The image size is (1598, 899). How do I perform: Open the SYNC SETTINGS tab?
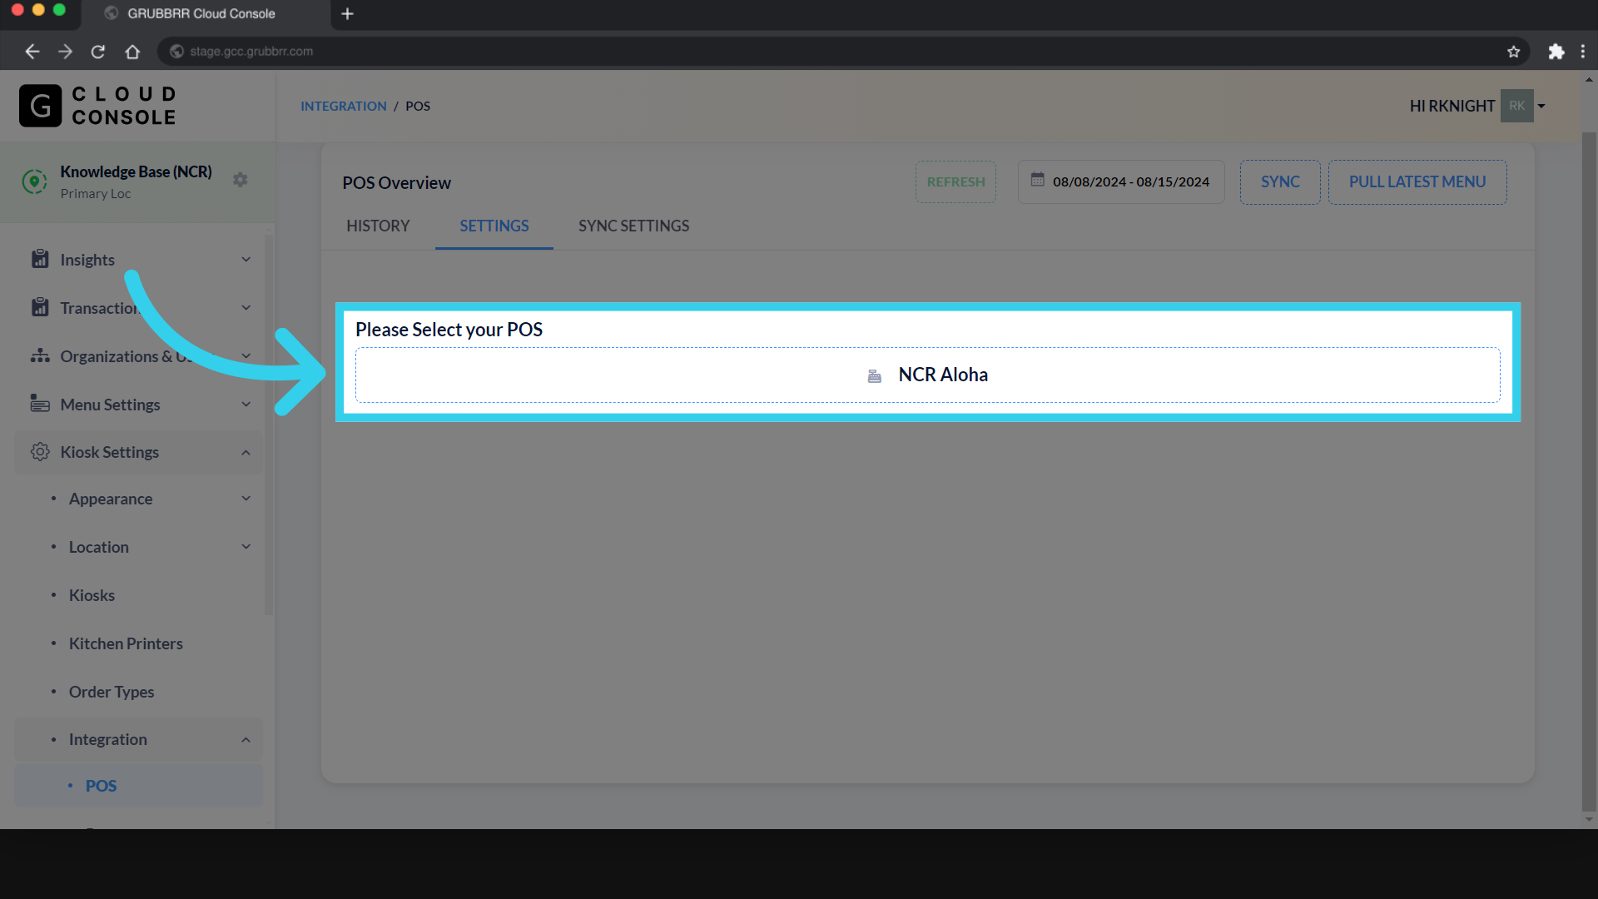tap(633, 226)
